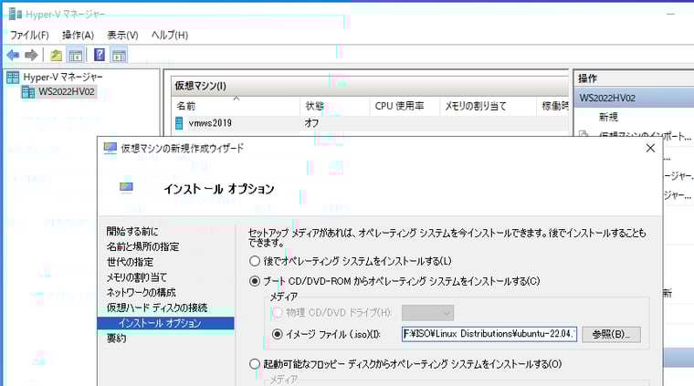Toggle the Show/Hide Action Pane toolbar icon
This screenshot has width=694, height=386.
point(119,56)
